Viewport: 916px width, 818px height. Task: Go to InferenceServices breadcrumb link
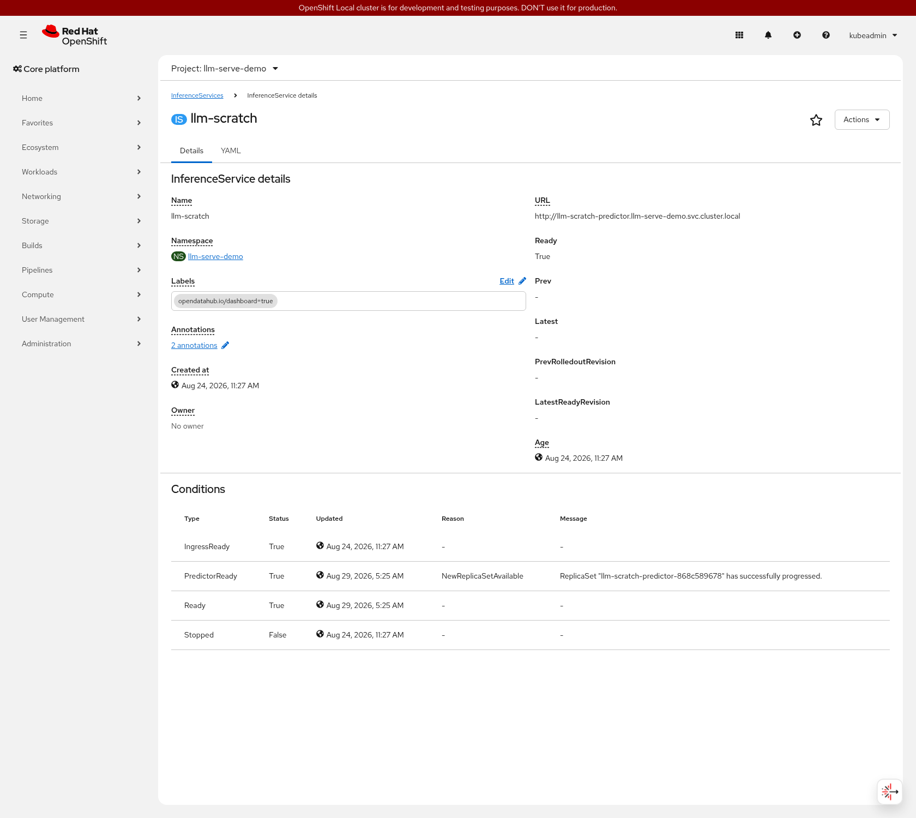tap(197, 95)
